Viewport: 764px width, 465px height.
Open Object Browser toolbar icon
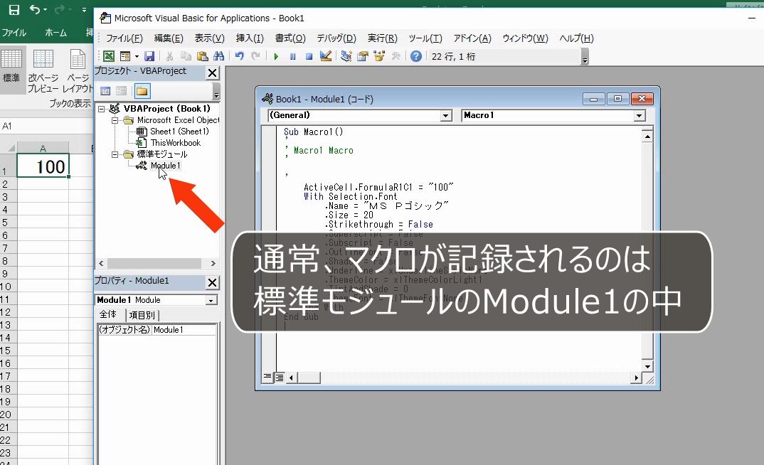point(379,56)
